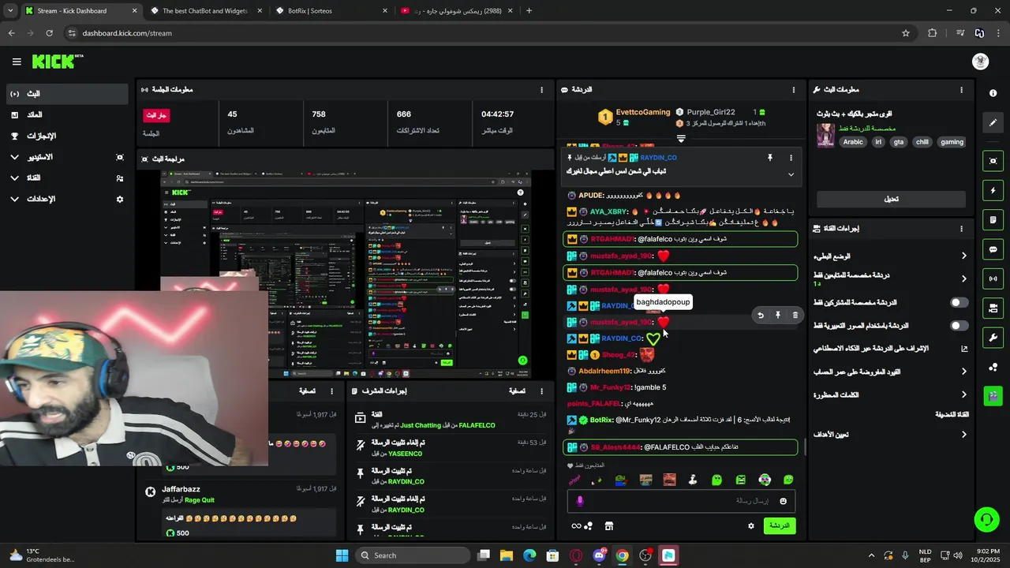The image size is (1010, 568).
Task: Expand the set goals chevron
Action: (963, 435)
